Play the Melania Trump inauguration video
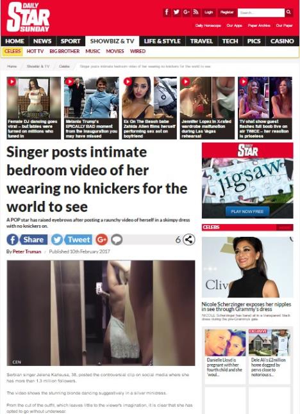This screenshot has width=300, height=414. pos(92,108)
